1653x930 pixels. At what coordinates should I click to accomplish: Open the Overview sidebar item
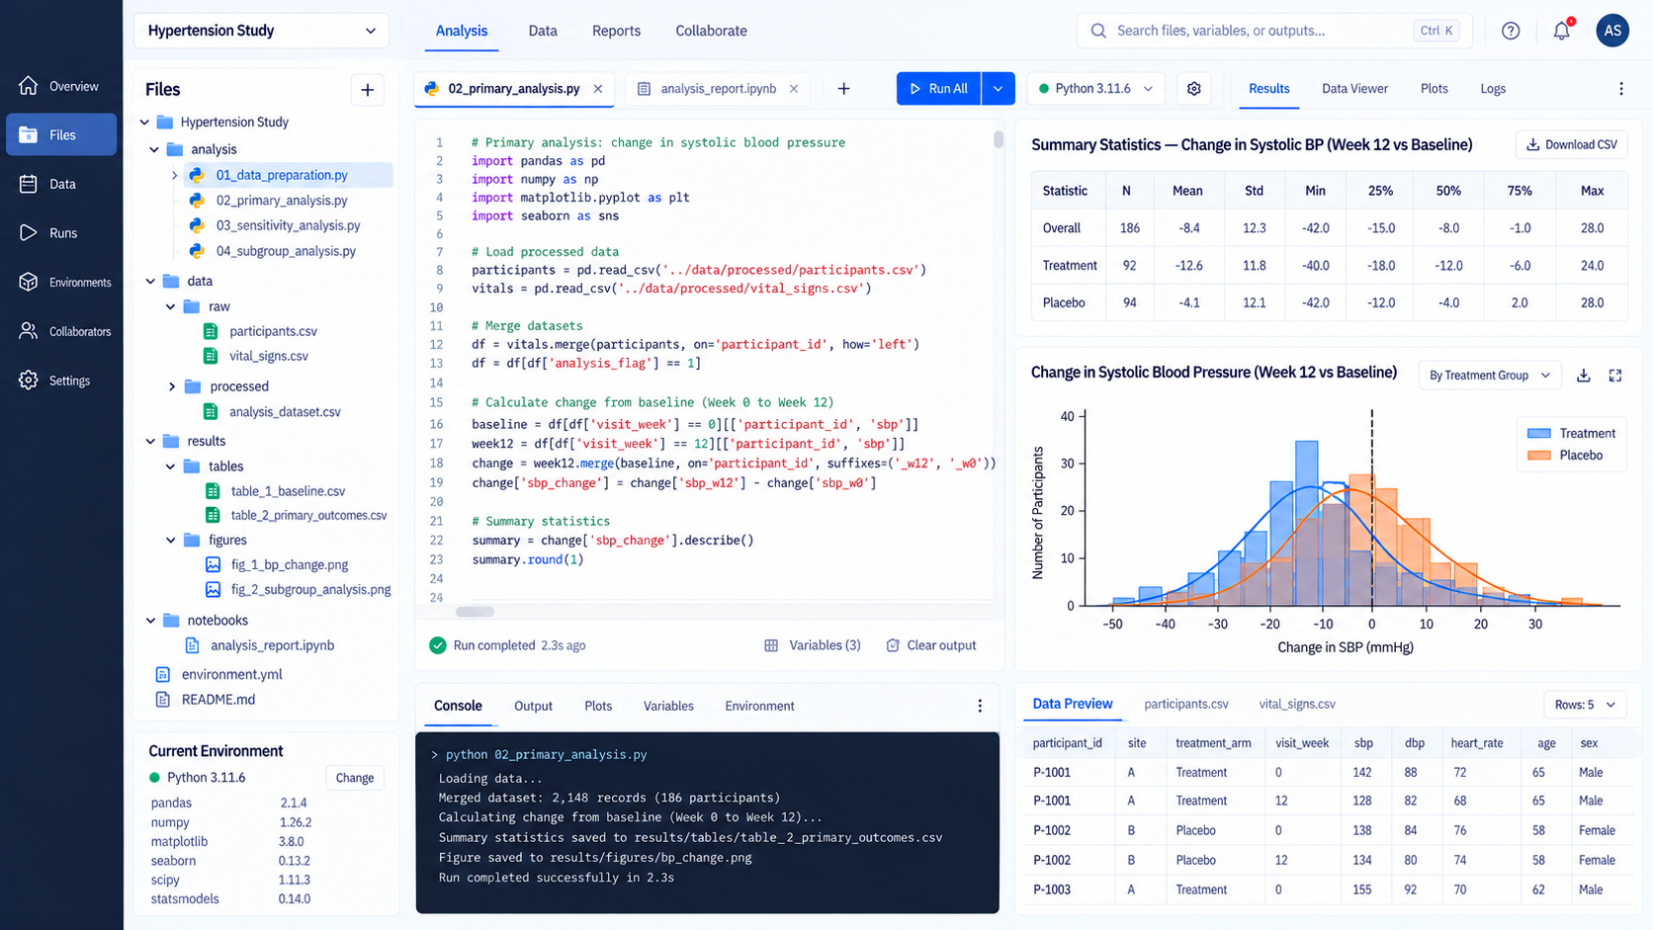click(x=60, y=86)
